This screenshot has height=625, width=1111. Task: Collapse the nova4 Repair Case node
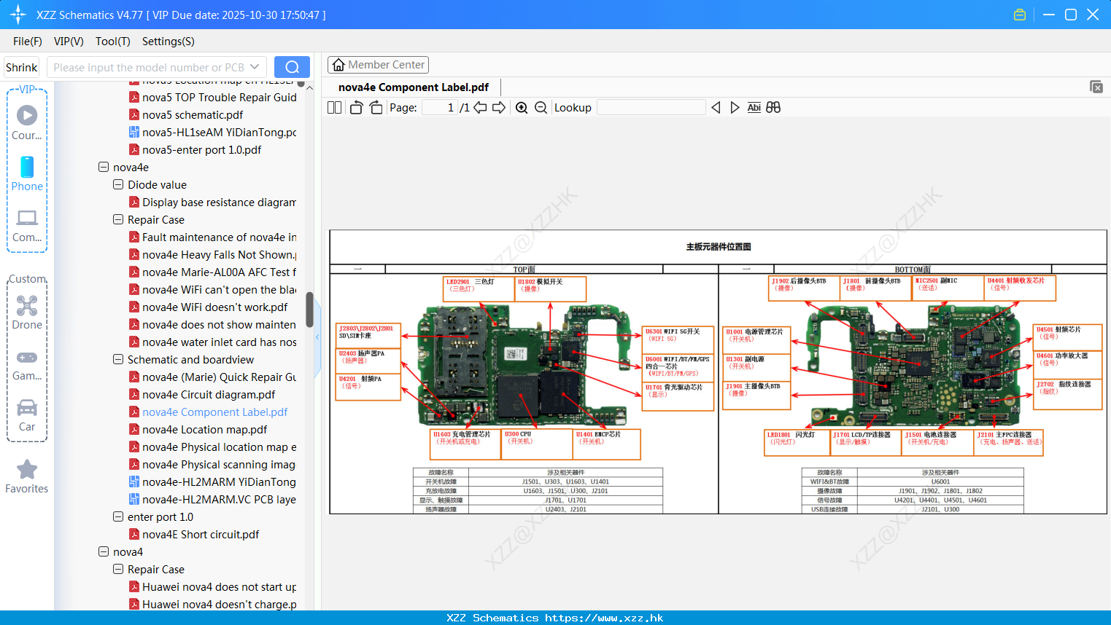tap(118, 569)
